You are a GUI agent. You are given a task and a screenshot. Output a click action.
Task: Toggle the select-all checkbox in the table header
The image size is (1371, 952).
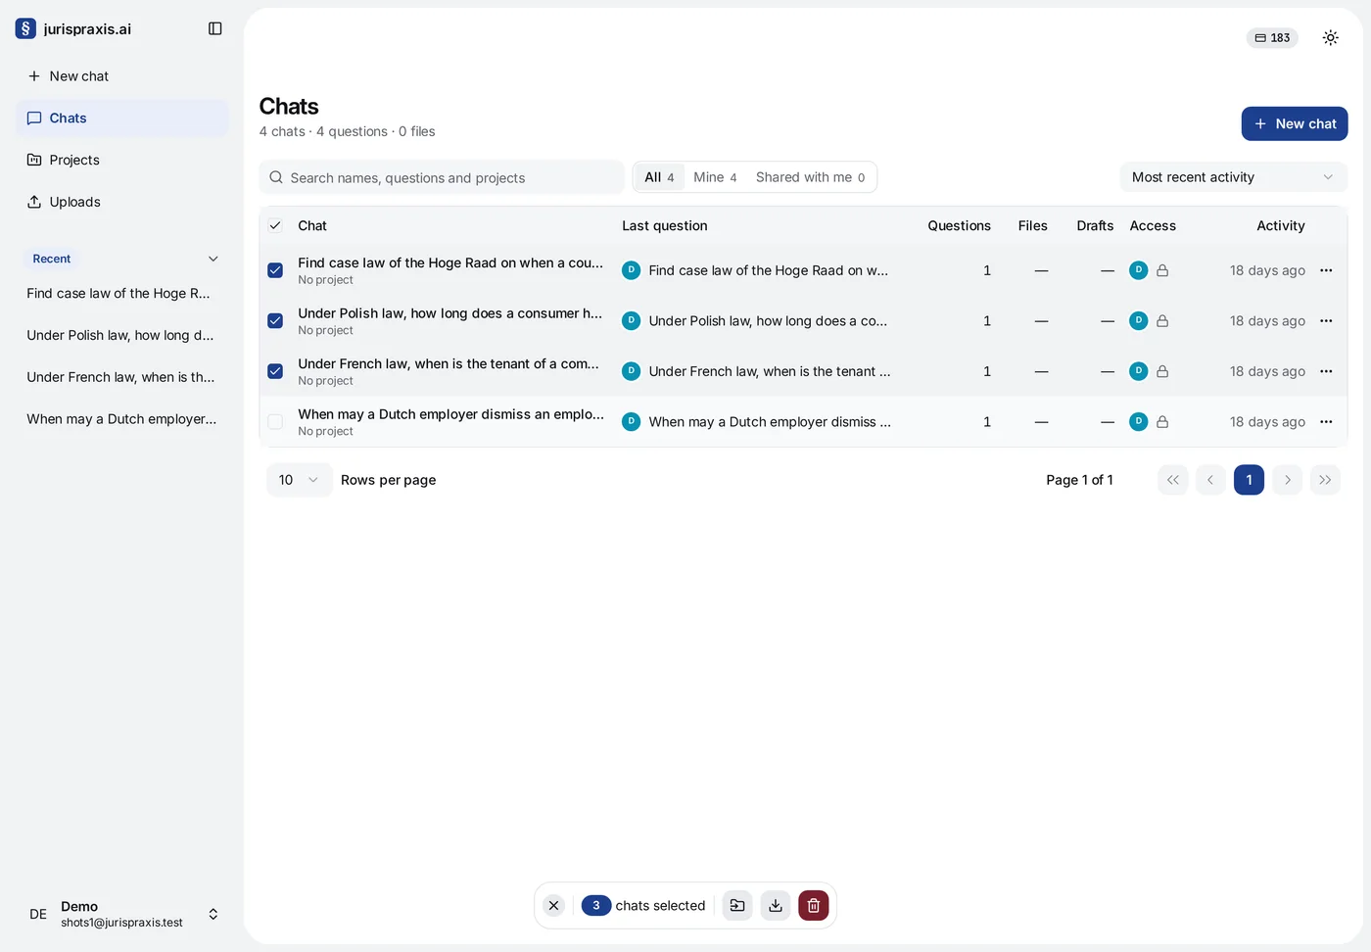click(x=275, y=225)
